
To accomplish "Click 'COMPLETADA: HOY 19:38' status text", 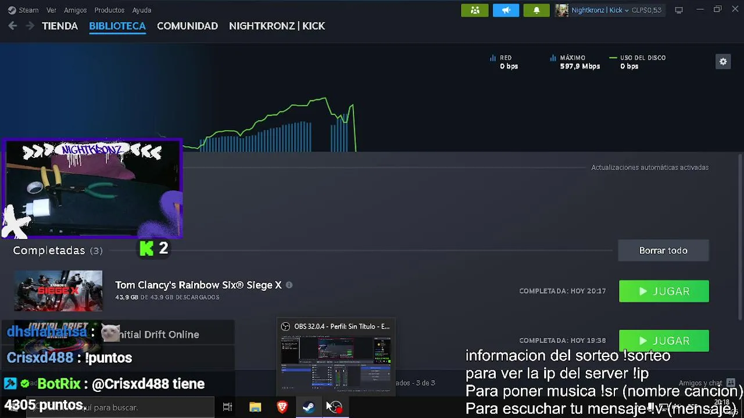I will pyautogui.click(x=563, y=341).
